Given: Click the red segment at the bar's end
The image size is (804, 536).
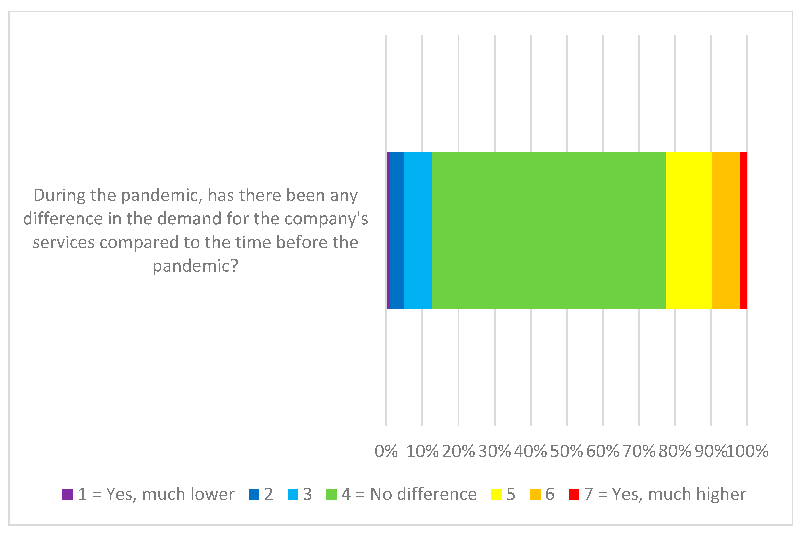Looking at the screenshot, I should (743, 231).
